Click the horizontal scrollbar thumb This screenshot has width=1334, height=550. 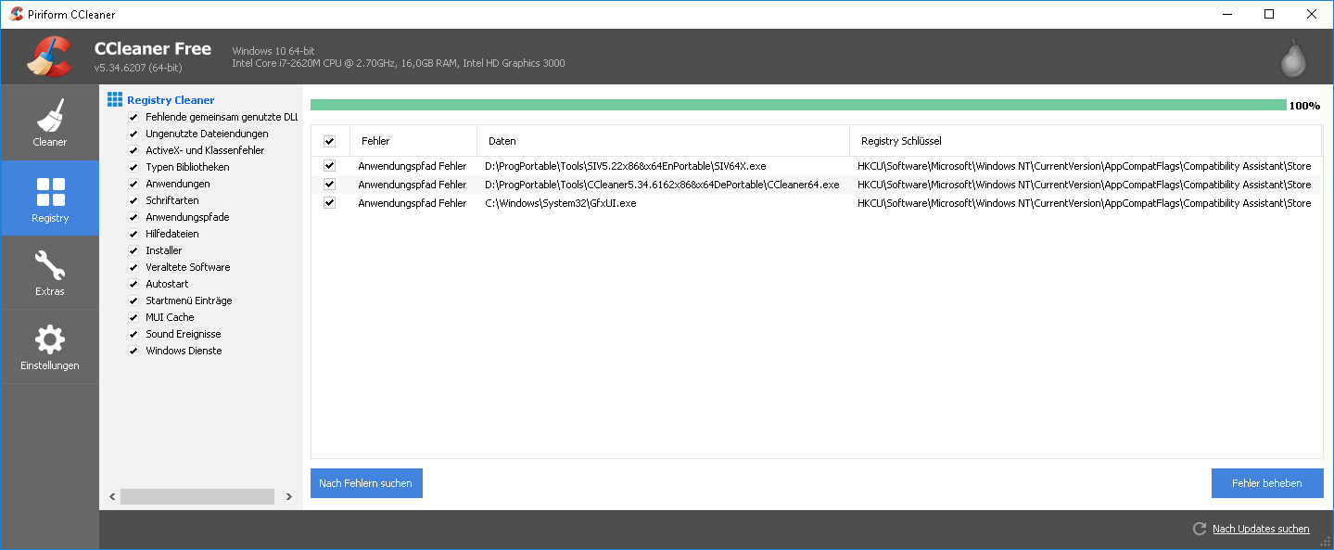[x=197, y=497]
